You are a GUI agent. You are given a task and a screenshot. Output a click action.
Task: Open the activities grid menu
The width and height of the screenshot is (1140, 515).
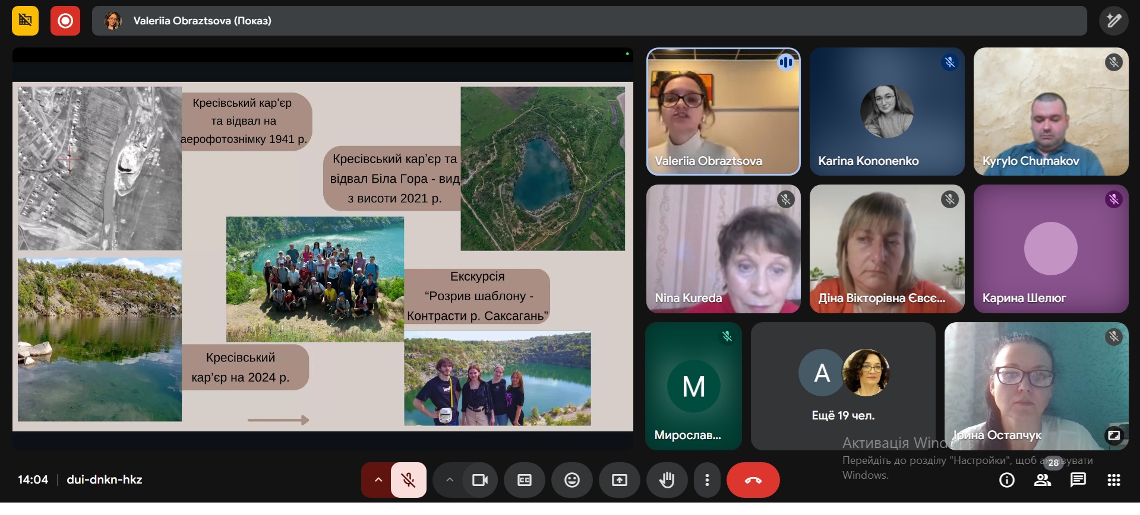[1113, 480]
